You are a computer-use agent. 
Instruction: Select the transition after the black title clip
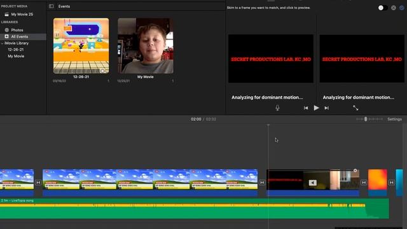coord(364,183)
